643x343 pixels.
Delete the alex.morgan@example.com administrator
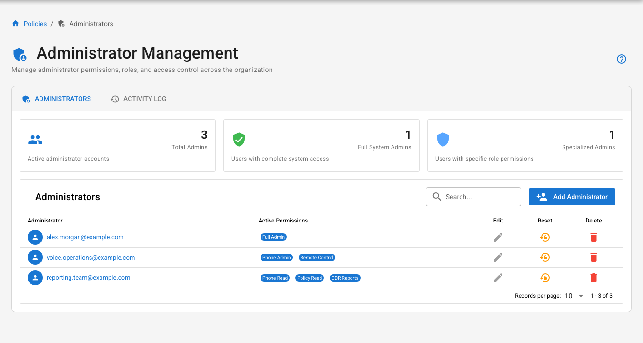(x=593, y=237)
